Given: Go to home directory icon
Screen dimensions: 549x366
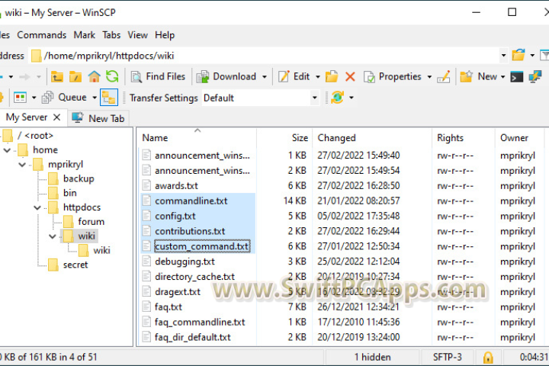Looking at the screenshot, I should [x=94, y=76].
